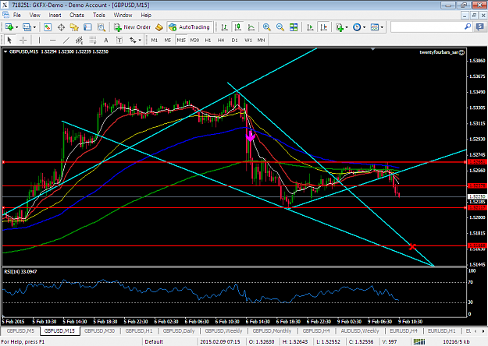Image resolution: width=488 pixels, height=346 pixels.
Task: Switch to candlestick chart display
Action: (238, 27)
